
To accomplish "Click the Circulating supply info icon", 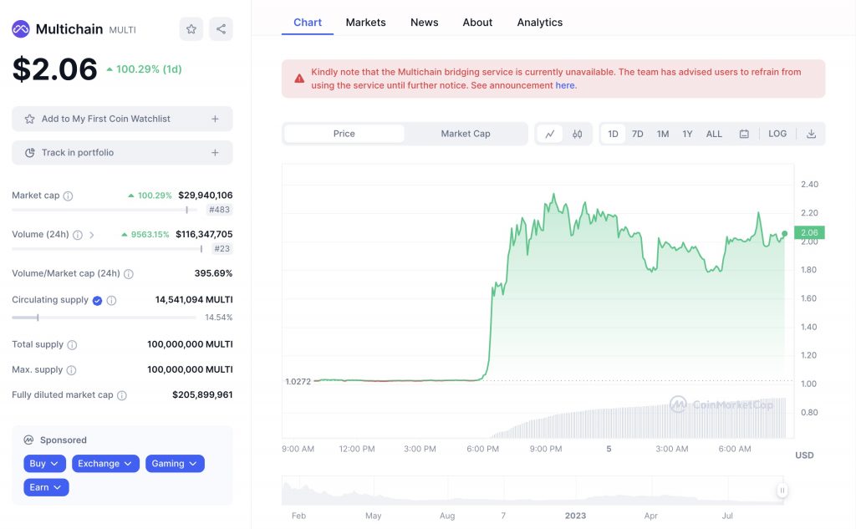I will click(111, 300).
